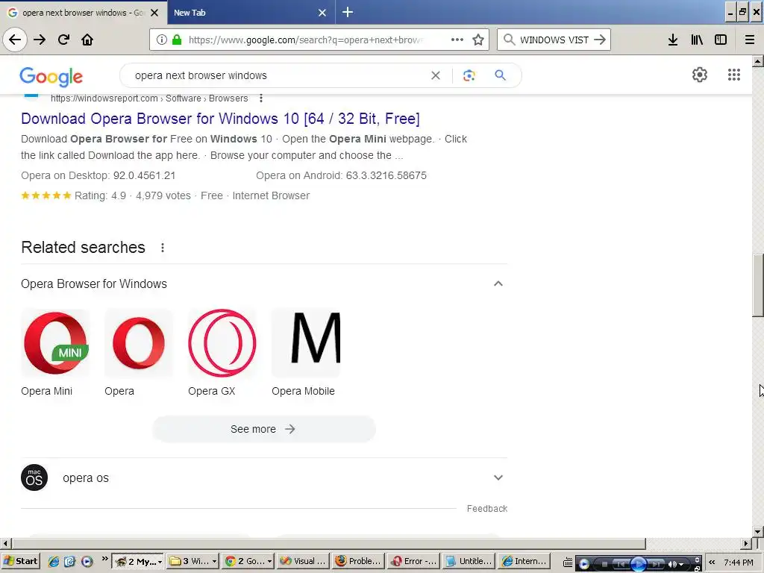Select the red Opera logo thumbnail

click(139, 343)
